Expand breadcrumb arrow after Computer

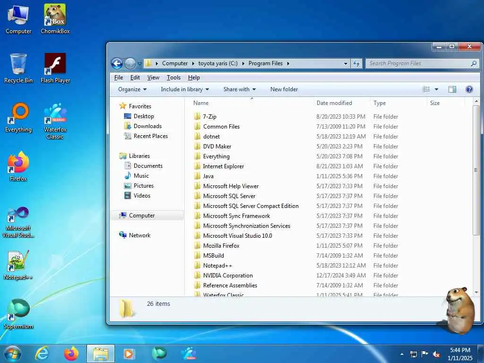[193, 64]
